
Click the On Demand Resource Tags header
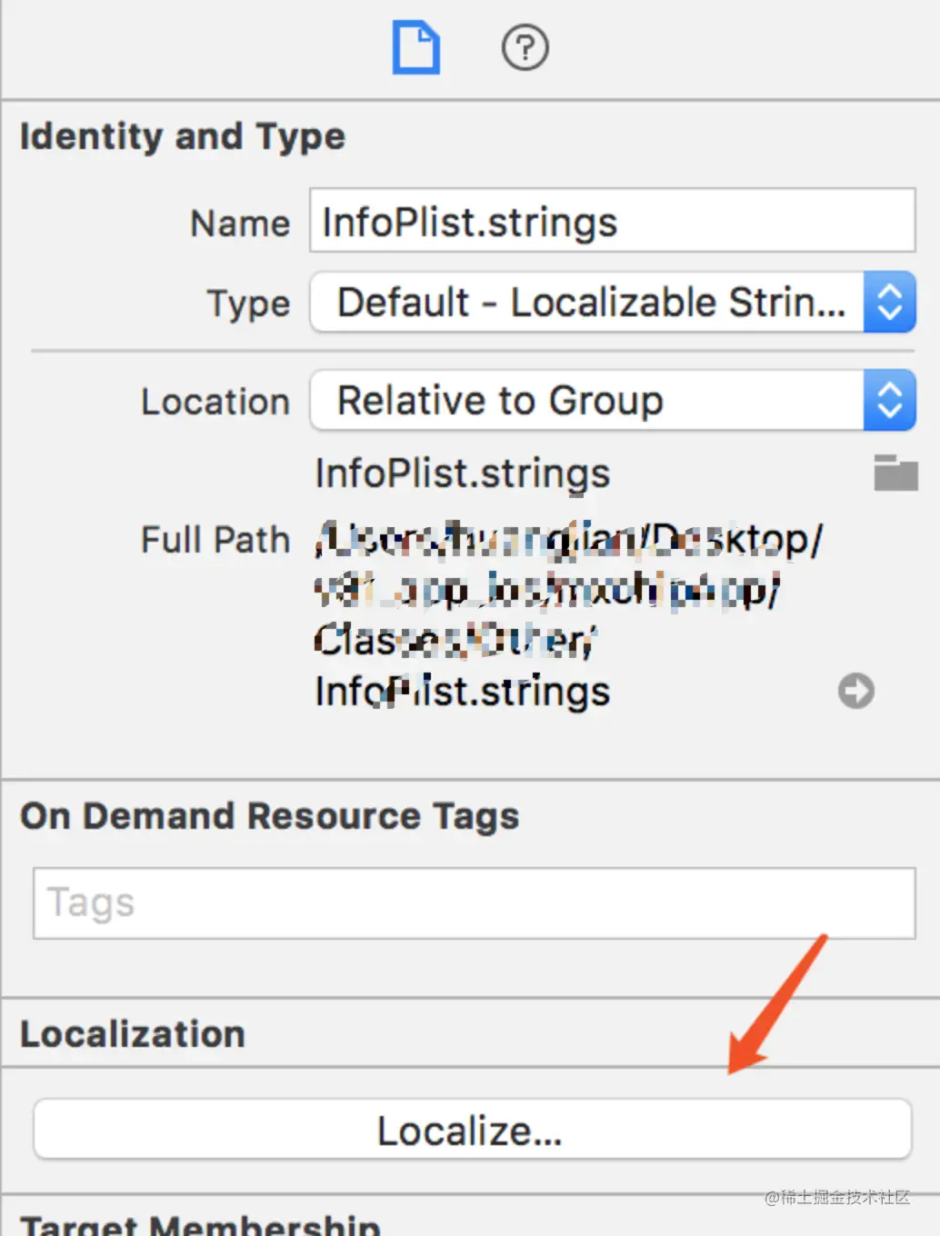point(270,816)
